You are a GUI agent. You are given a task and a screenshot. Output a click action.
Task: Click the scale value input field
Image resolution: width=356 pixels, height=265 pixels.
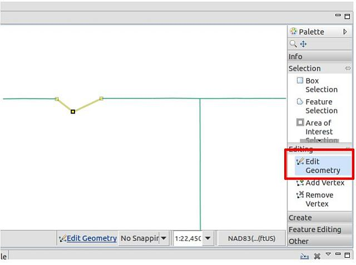[188, 238]
